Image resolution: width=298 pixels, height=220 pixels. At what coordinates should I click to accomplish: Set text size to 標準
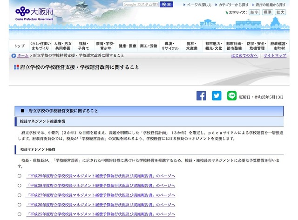pyautogui.click(x=267, y=13)
